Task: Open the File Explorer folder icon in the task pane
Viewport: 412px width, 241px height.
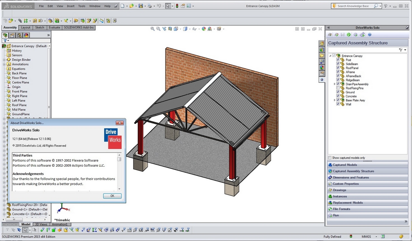Action: pos(322,55)
